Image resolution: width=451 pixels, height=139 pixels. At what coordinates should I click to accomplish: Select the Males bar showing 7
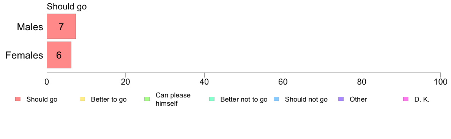pos(61,26)
